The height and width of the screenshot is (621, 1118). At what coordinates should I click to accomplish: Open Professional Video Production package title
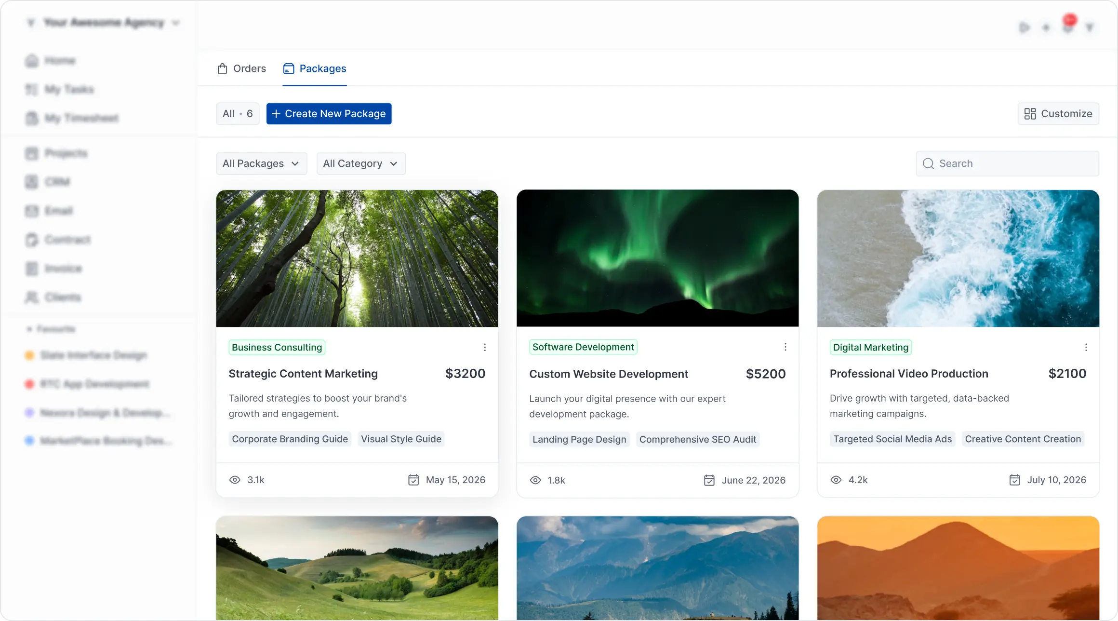point(909,374)
